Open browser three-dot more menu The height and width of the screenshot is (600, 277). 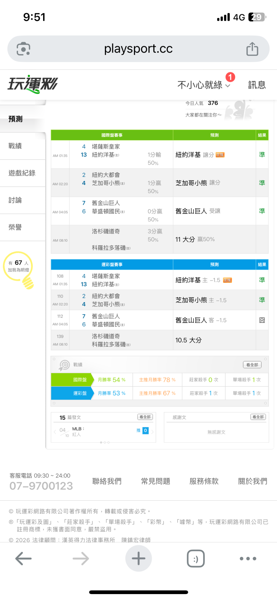248,558
